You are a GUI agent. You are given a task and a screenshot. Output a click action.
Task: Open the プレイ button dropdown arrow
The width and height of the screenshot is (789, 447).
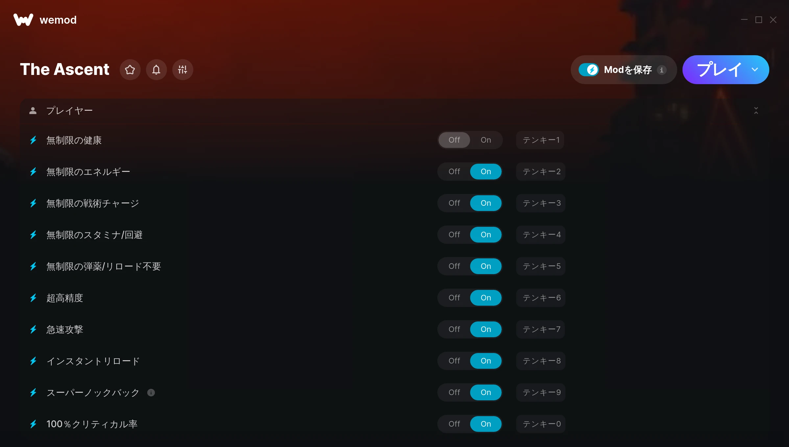755,70
